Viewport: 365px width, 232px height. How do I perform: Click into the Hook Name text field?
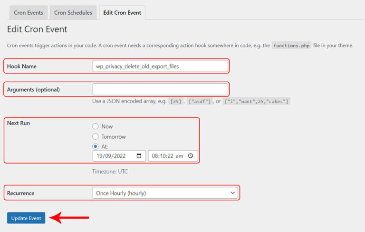click(x=160, y=66)
